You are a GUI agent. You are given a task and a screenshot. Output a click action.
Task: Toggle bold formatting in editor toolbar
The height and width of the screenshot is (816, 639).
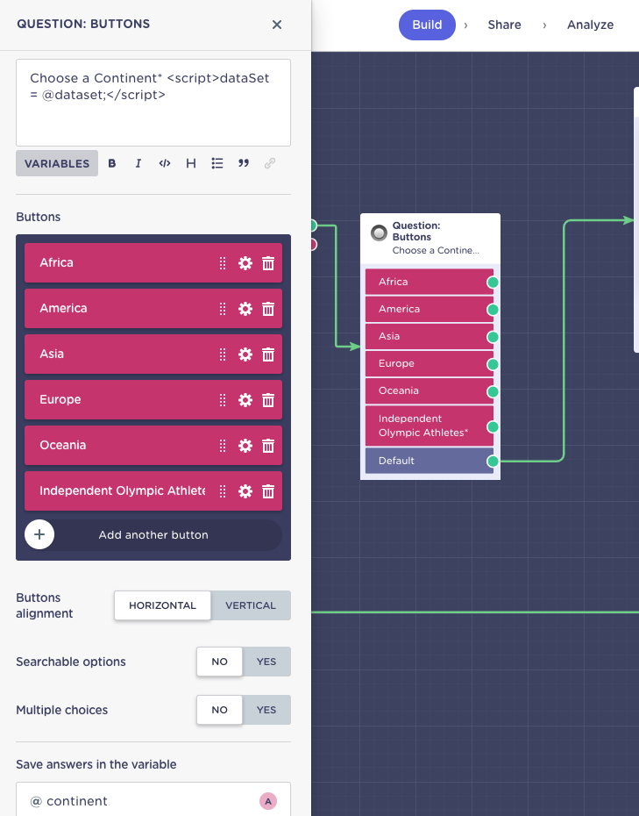(x=112, y=163)
